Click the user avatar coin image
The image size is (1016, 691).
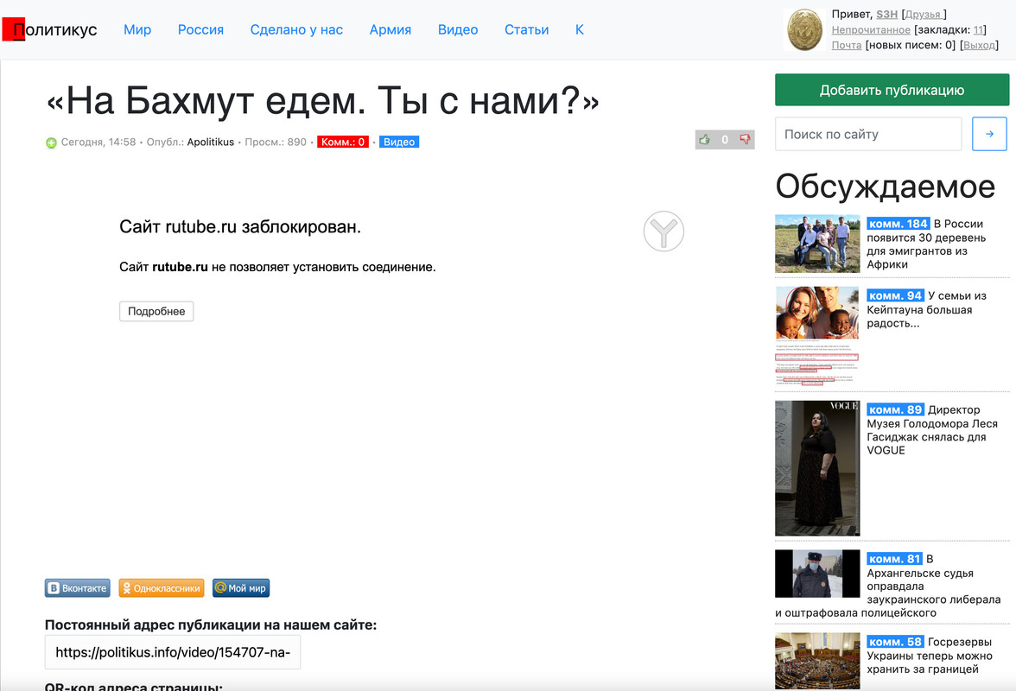point(804,29)
